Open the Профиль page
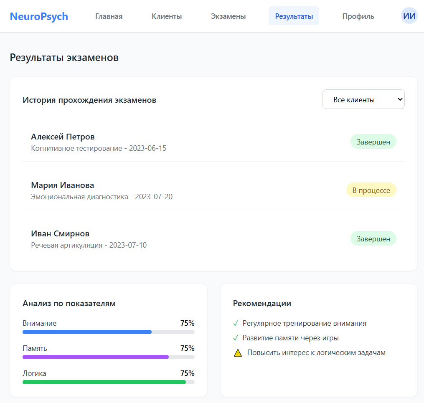Screen dimensions: 424x403 (x=358, y=16)
